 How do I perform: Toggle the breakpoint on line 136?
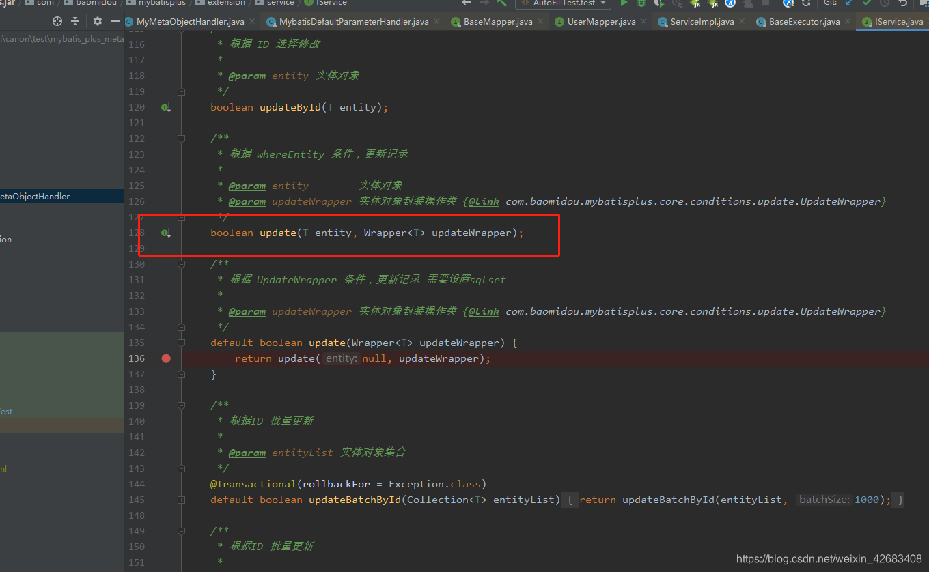coord(166,358)
